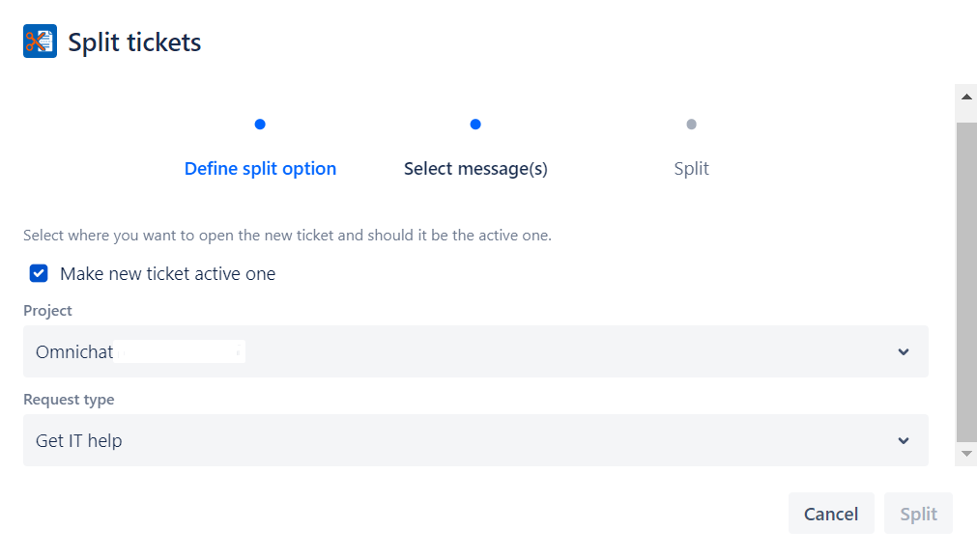977x558 pixels.
Task: Click the Select message(s) step dot
Action: coord(475,125)
